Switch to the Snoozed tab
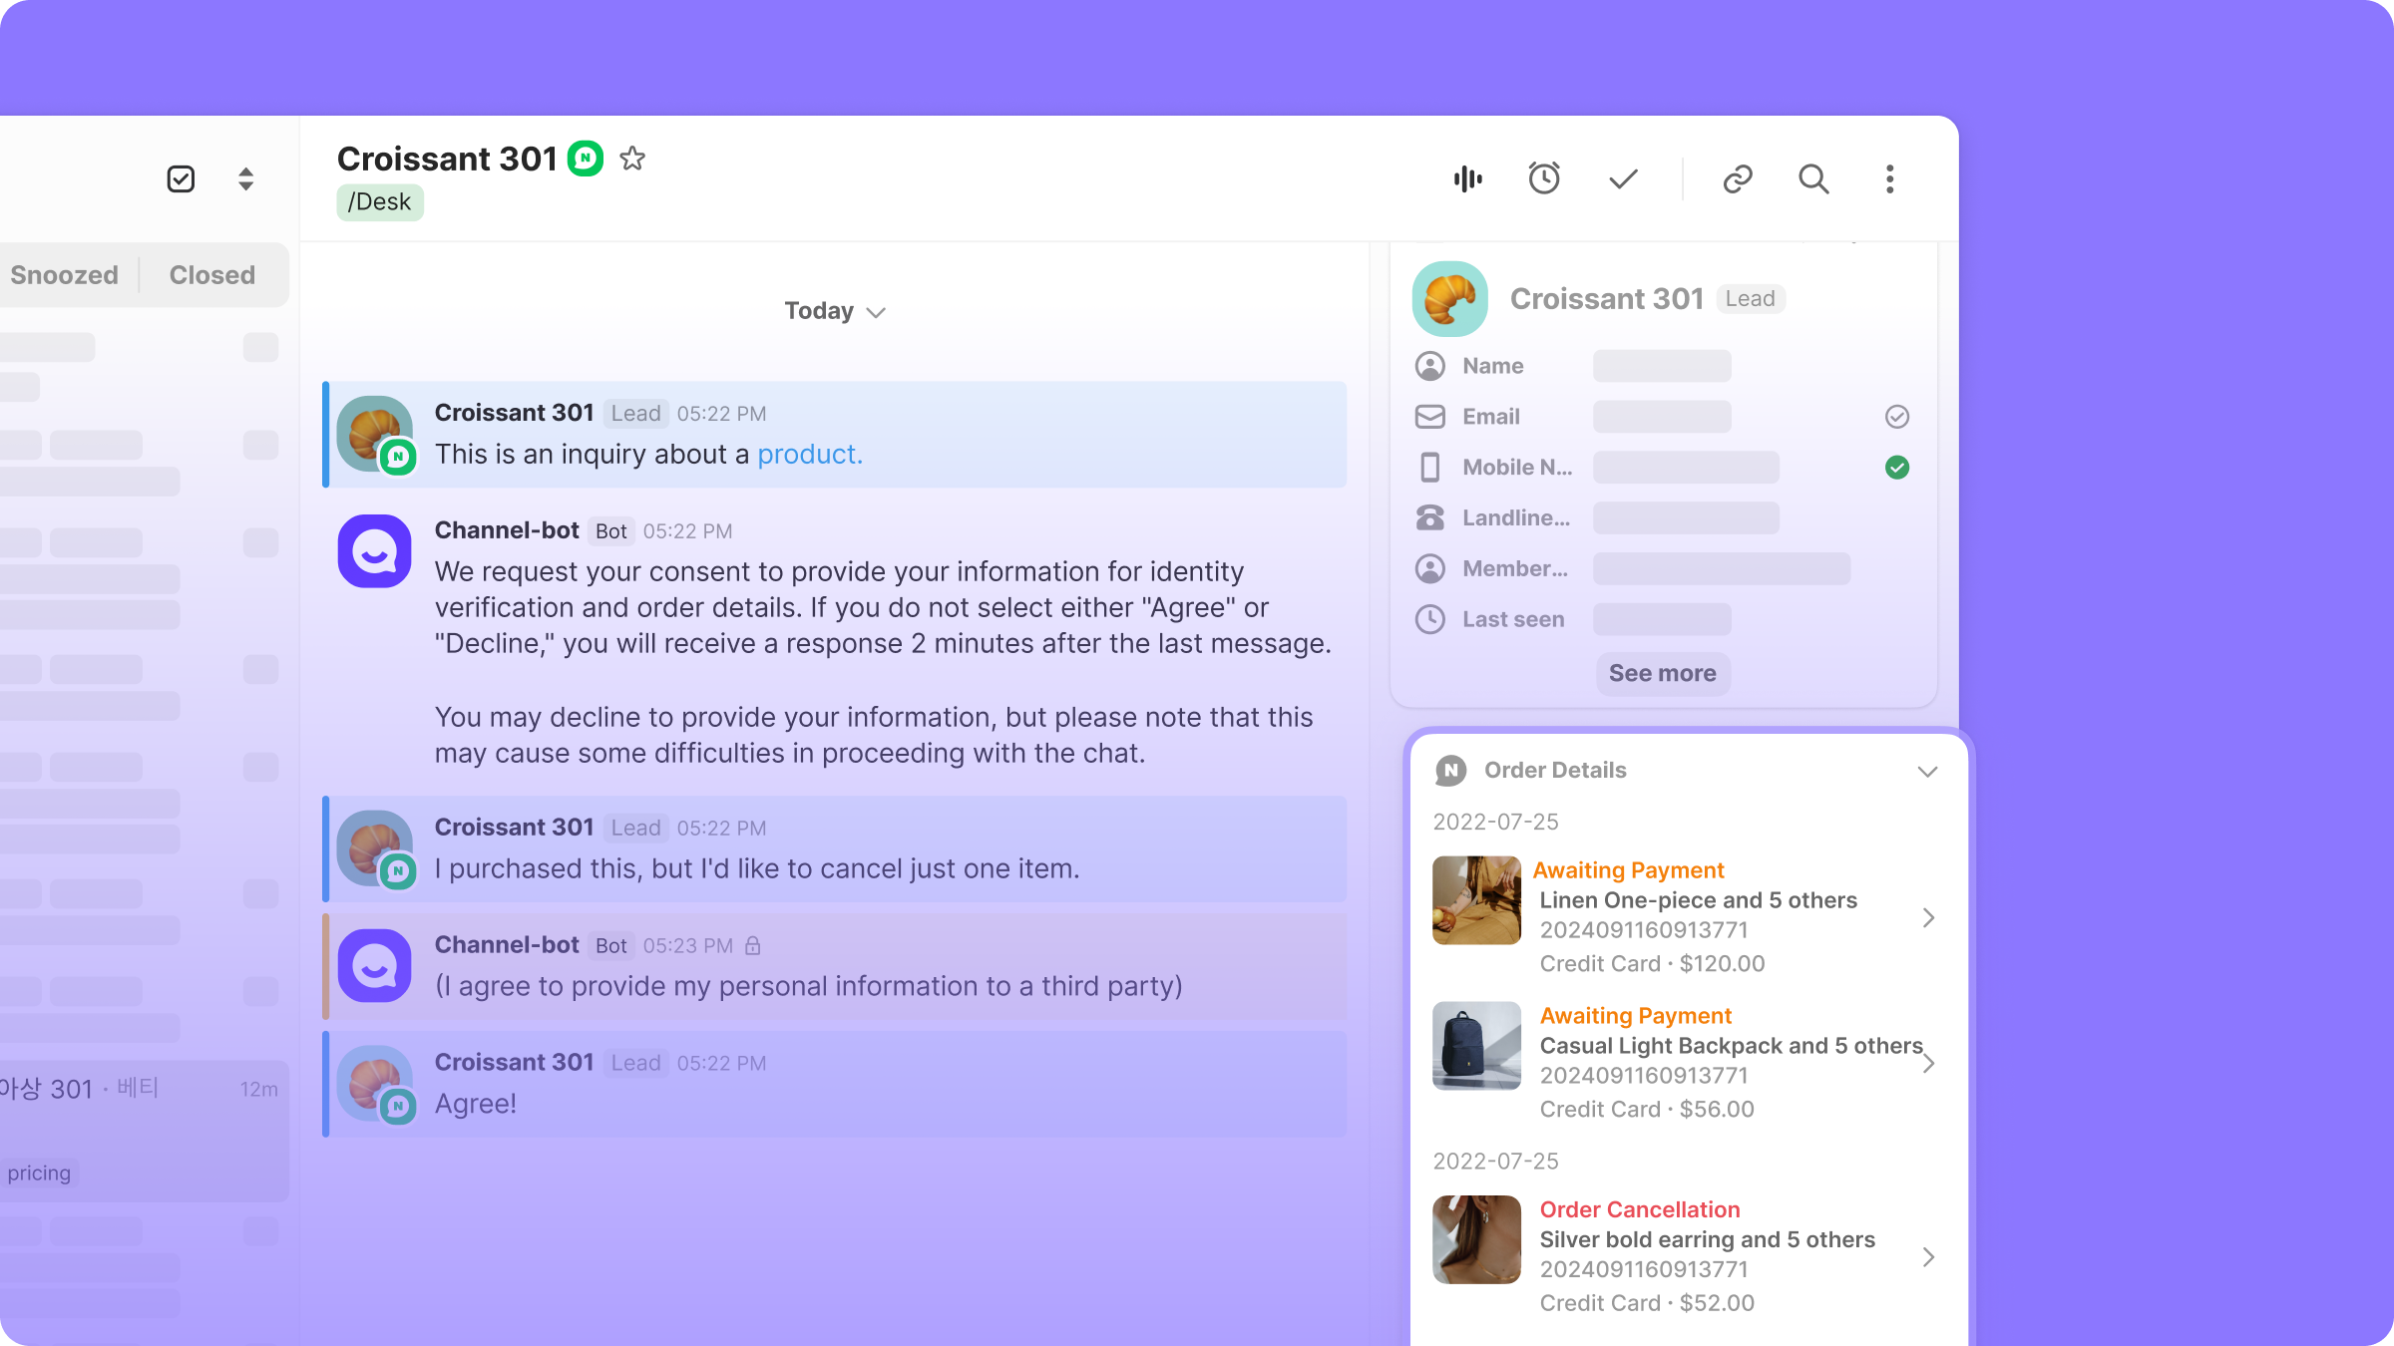This screenshot has height=1346, width=2394. pos(64,275)
